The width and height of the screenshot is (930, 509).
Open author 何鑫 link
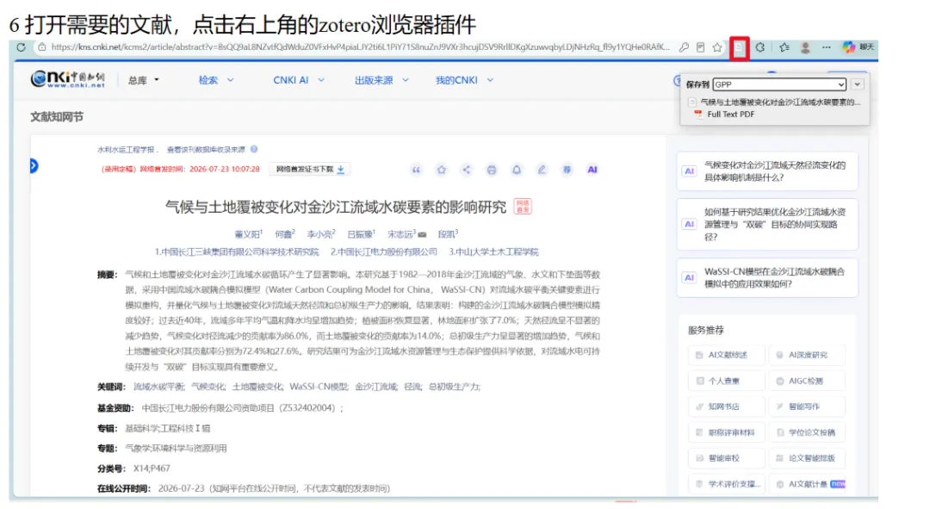coord(283,234)
